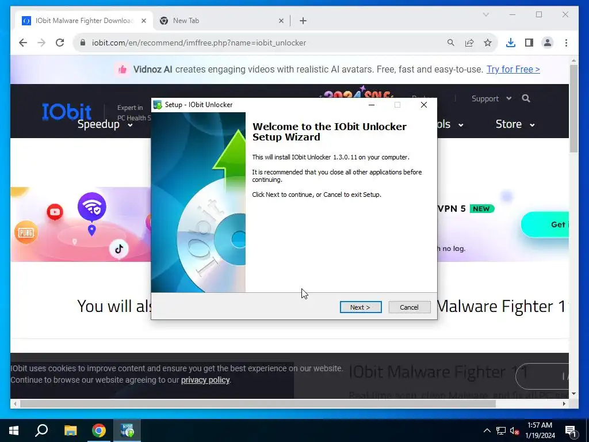This screenshot has height=442, width=589.
Task: Open the Chrome profile avatar
Action: pyautogui.click(x=548, y=43)
